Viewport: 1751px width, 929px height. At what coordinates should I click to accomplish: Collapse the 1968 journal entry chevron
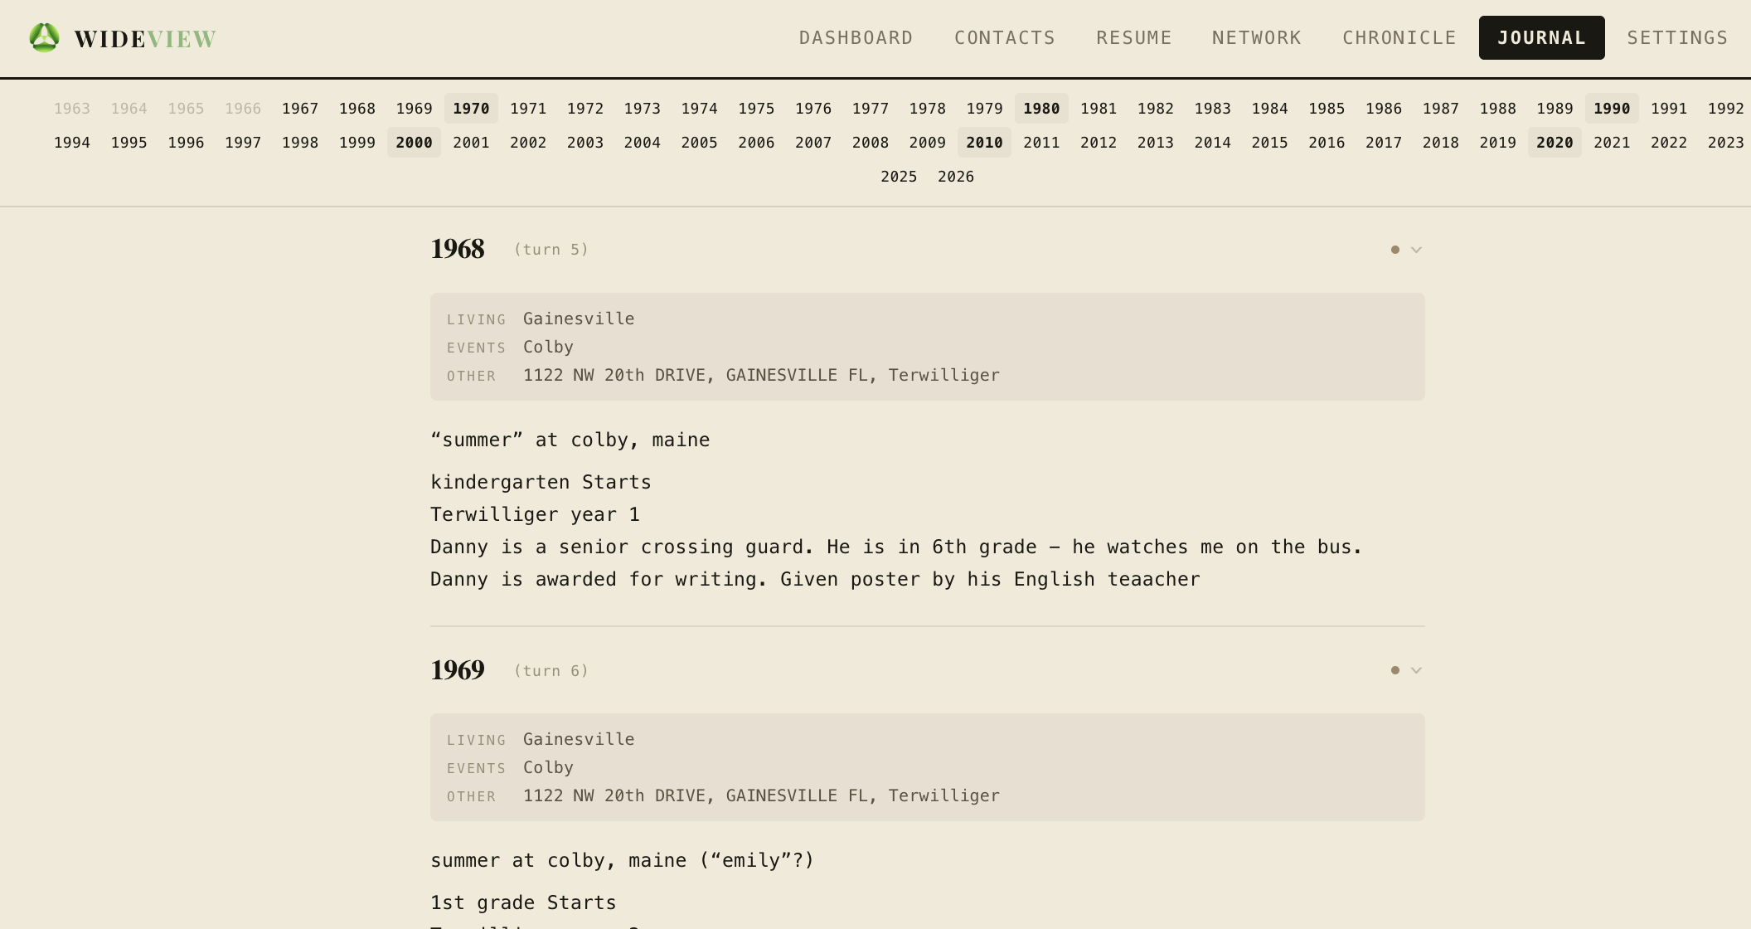pos(1416,250)
